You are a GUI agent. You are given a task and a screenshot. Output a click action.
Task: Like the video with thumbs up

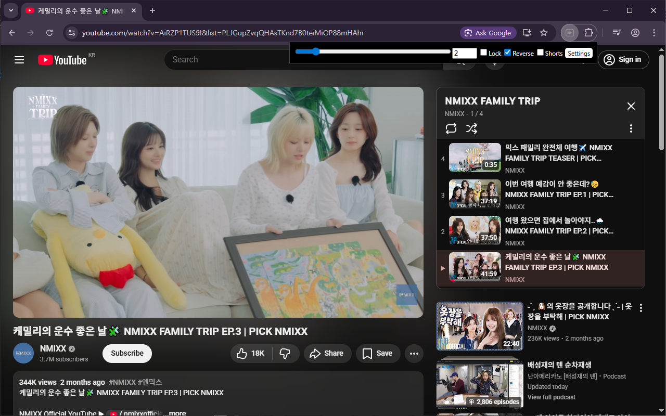click(250, 354)
